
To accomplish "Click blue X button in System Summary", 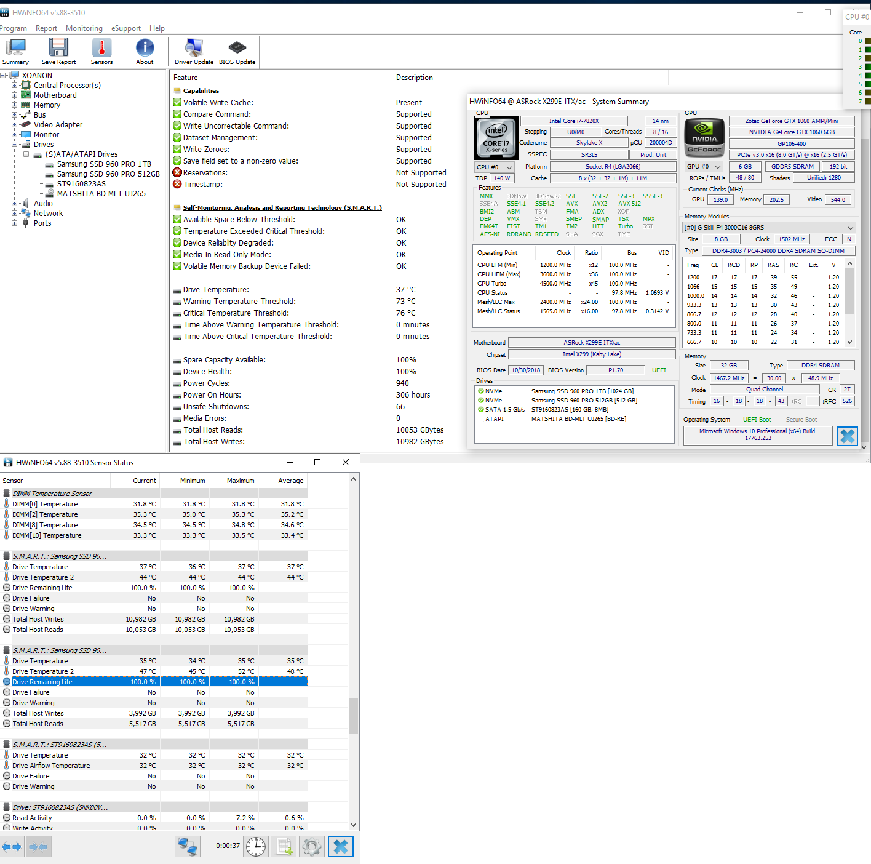I will (848, 436).
